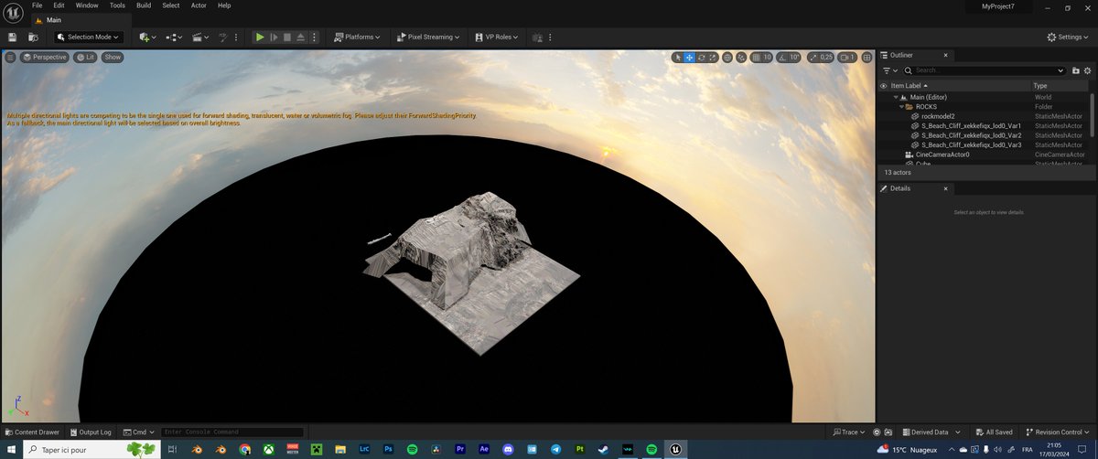The width and height of the screenshot is (1098, 459).
Task: Open the Platforms dropdown
Action: pyautogui.click(x=357, y=37)
